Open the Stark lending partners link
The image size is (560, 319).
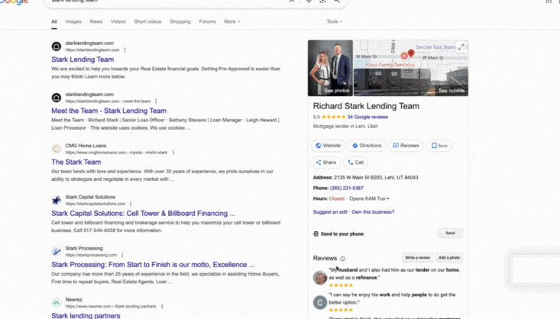tap(86, 316)
